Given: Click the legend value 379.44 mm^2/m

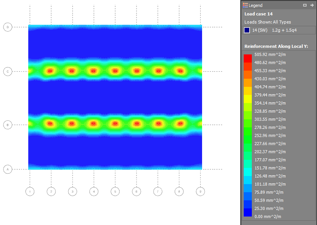Looking at the screenshot, I should point(270,95).
